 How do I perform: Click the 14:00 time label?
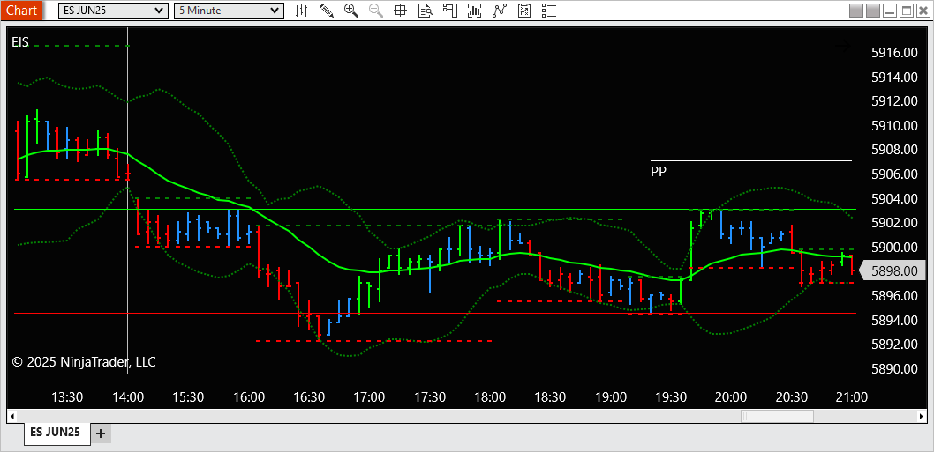[127, 396]
